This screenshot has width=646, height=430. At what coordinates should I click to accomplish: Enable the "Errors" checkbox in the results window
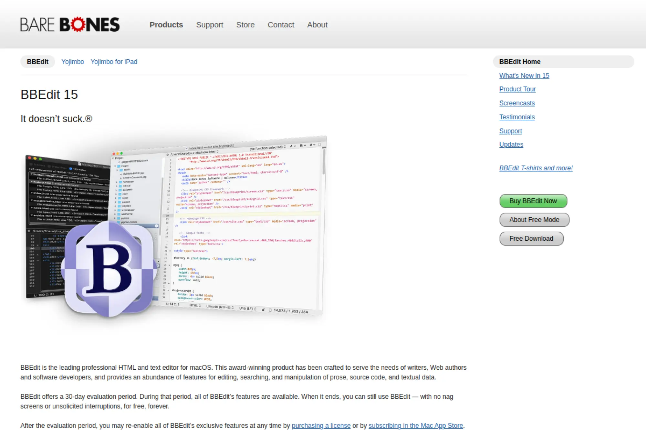(x=31, y=164)
